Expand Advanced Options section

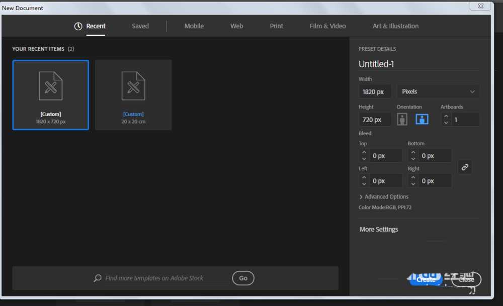coord(384,197)
